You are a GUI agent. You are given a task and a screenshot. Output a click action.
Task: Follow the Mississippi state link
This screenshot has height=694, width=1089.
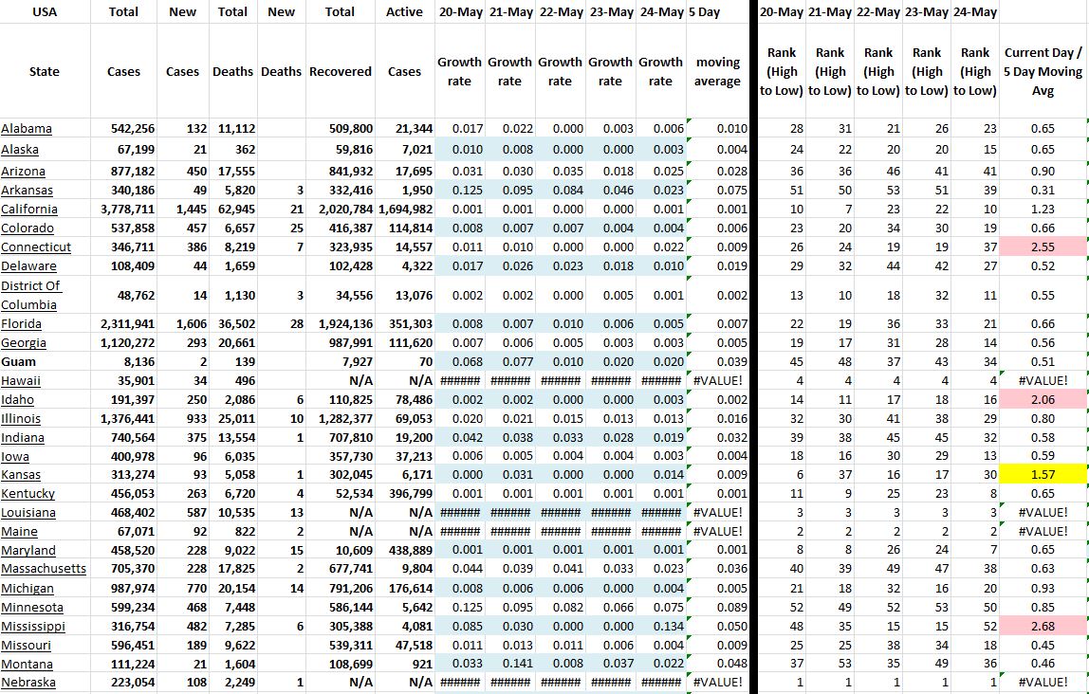click(x=33, y=627)
